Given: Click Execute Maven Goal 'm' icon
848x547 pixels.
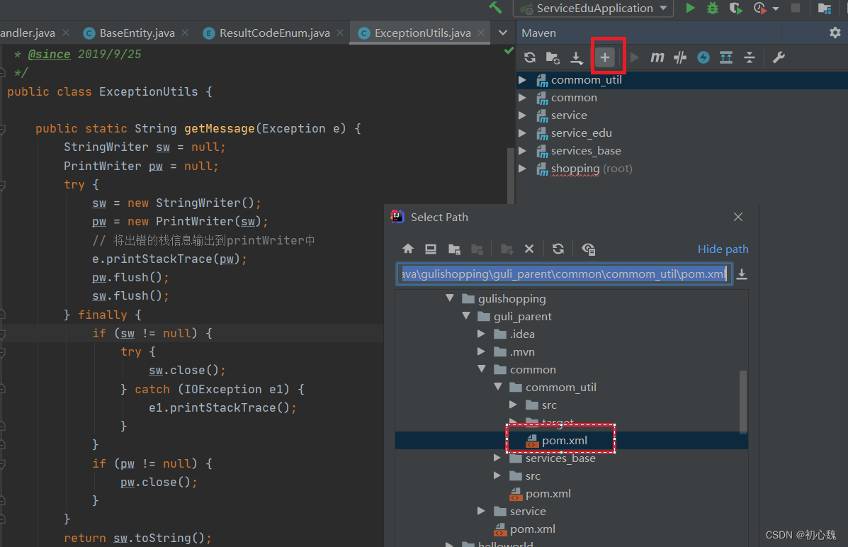Looking at the screenshot, I should pyautogui.click(x=657, y=57).
